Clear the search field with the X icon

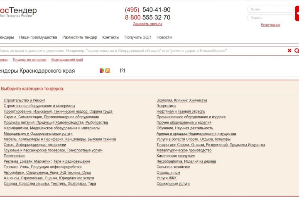[x=289, y=51]
